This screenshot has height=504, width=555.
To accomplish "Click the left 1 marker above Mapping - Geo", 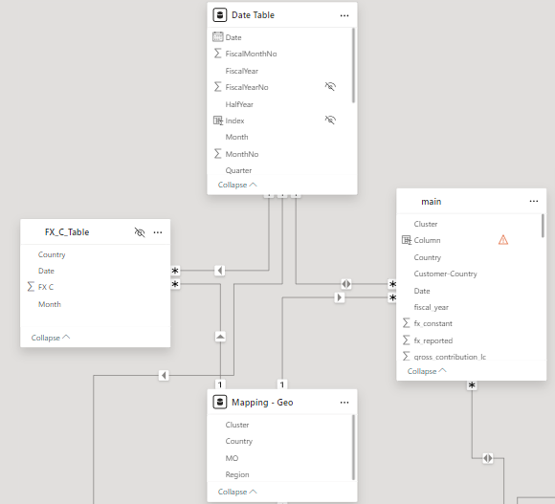I will tap(220, 384).
